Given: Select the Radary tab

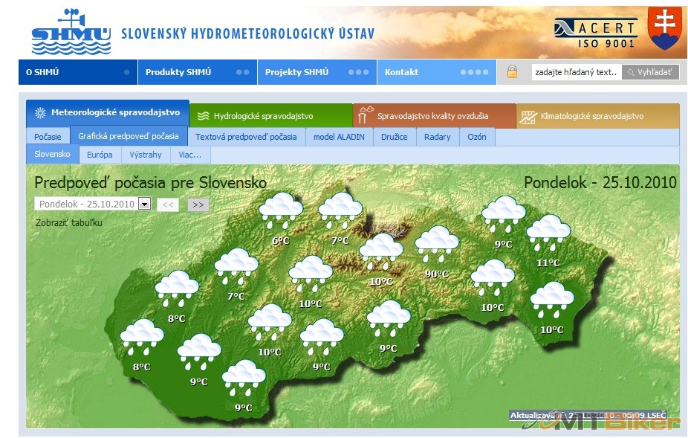Looking at the screenshot, I should click(438, 137).
